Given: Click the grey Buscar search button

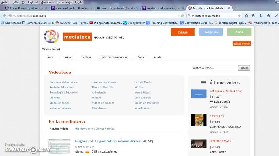Looking at the screenshot, I should (x=244, y=68).
